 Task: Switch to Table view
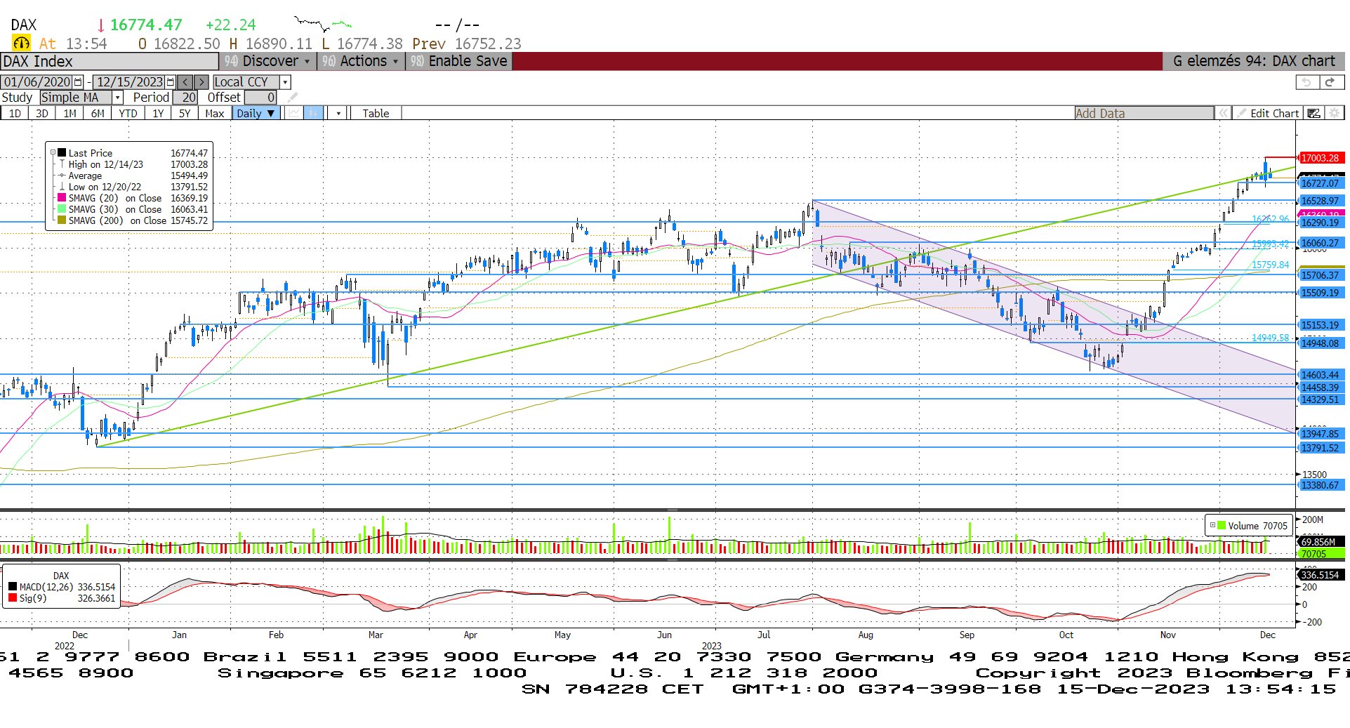pos(376,113)
